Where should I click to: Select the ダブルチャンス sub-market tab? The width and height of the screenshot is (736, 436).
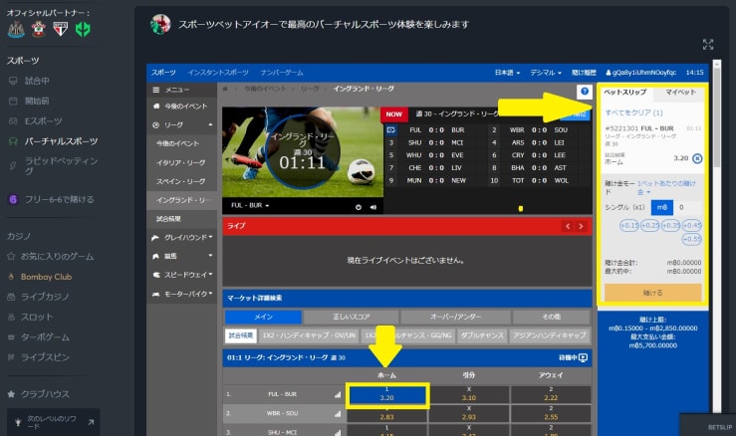[482, 335]
